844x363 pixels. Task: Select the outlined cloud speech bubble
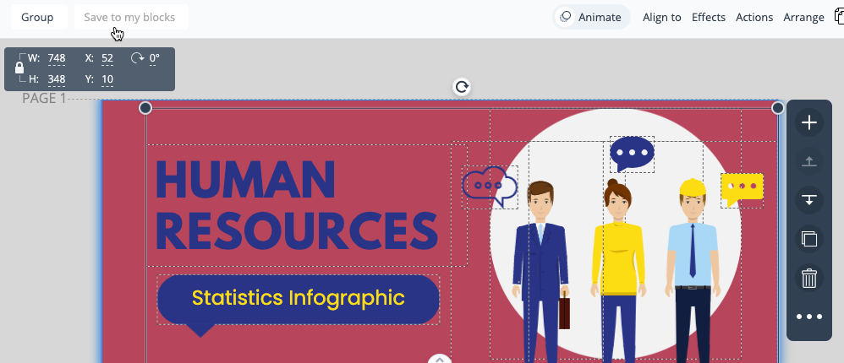coord(490,187)
